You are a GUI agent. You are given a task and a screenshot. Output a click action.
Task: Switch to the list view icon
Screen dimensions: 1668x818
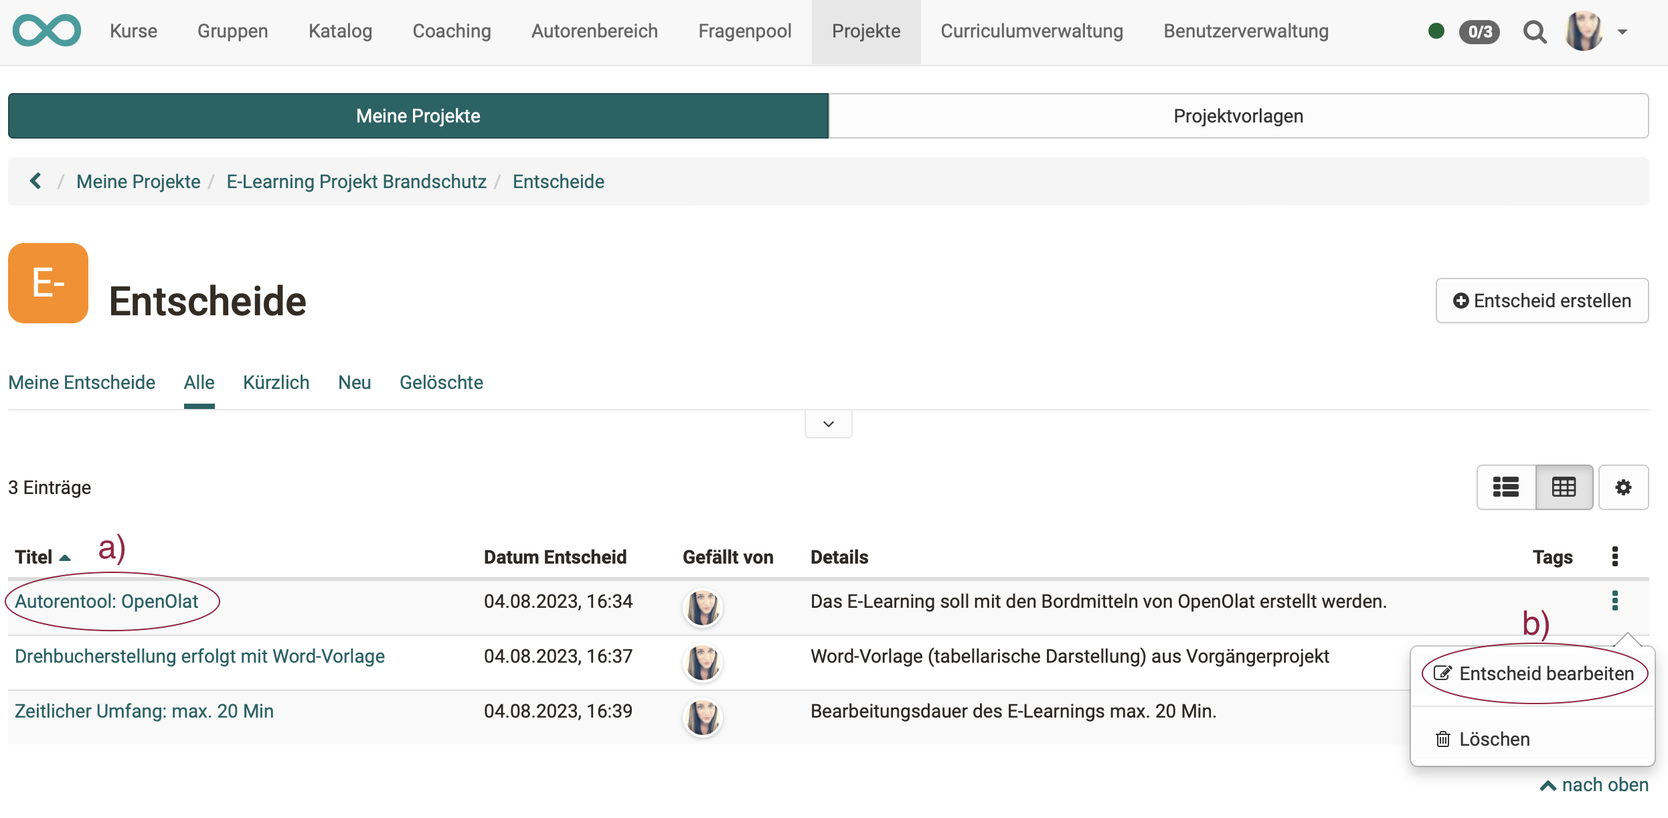[x=1506, y=487]
